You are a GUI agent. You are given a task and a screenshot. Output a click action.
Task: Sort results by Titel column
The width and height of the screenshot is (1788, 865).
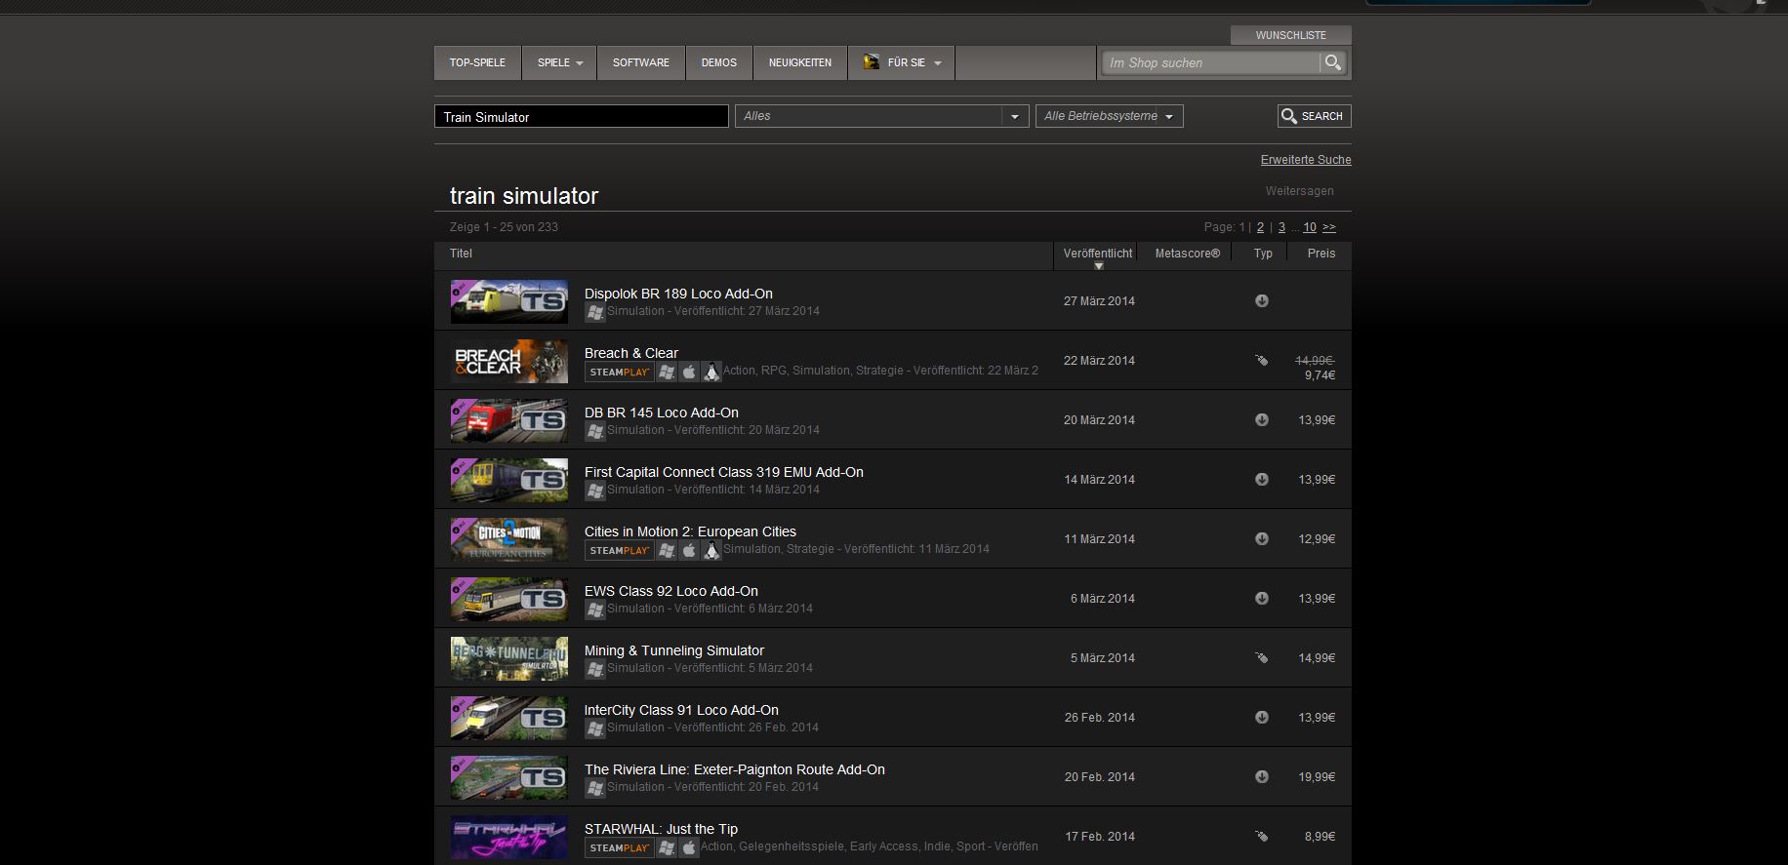[461, 254]
